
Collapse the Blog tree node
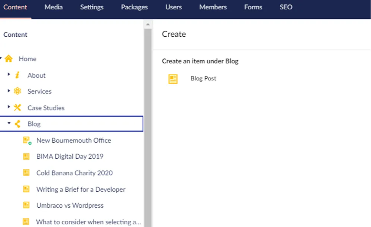(x=9, y=123)
